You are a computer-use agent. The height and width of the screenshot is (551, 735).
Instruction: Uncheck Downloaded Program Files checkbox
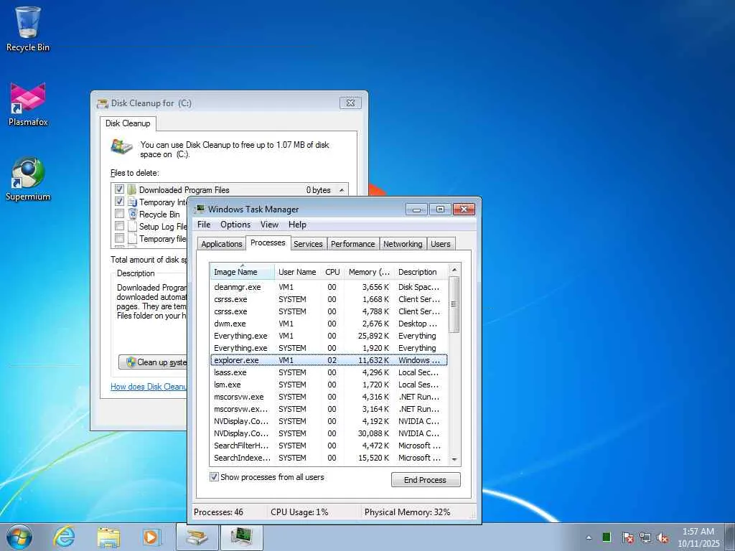pos(120,189)
